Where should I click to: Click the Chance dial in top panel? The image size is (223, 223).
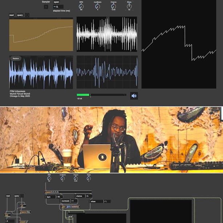pyautogui.click(x=114, y=6)
